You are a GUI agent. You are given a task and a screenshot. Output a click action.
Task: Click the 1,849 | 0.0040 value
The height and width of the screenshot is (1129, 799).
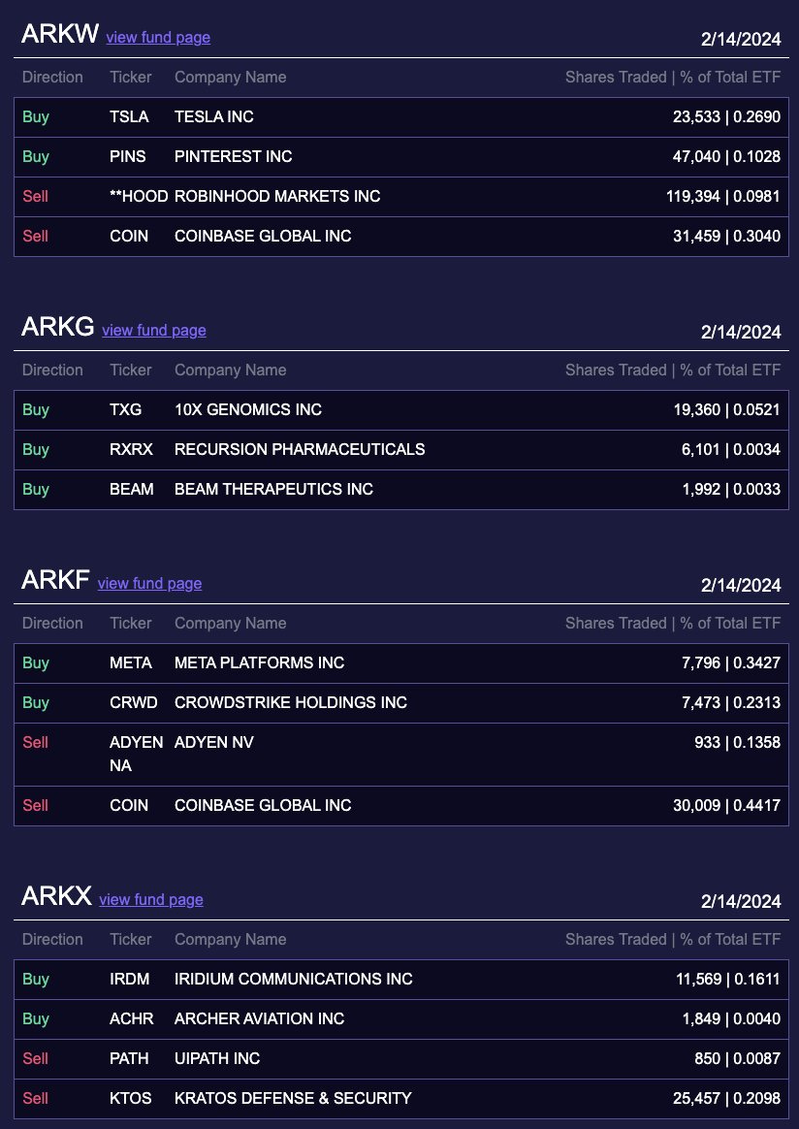(x=730, y=1018)
